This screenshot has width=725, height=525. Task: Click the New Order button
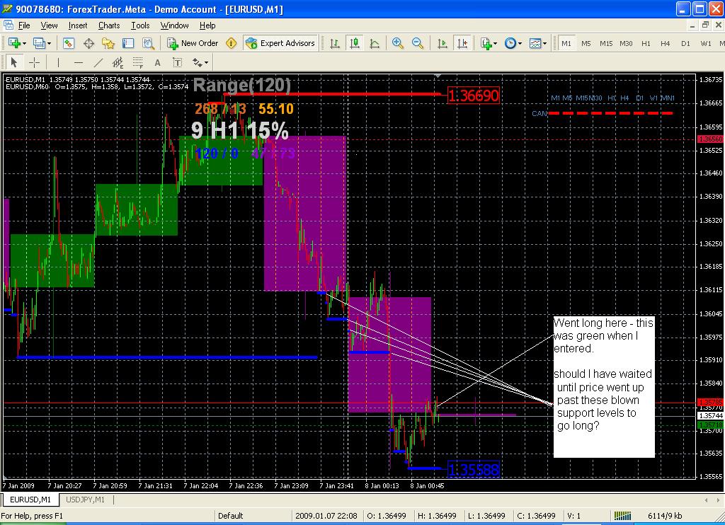(x=193, y=43)
